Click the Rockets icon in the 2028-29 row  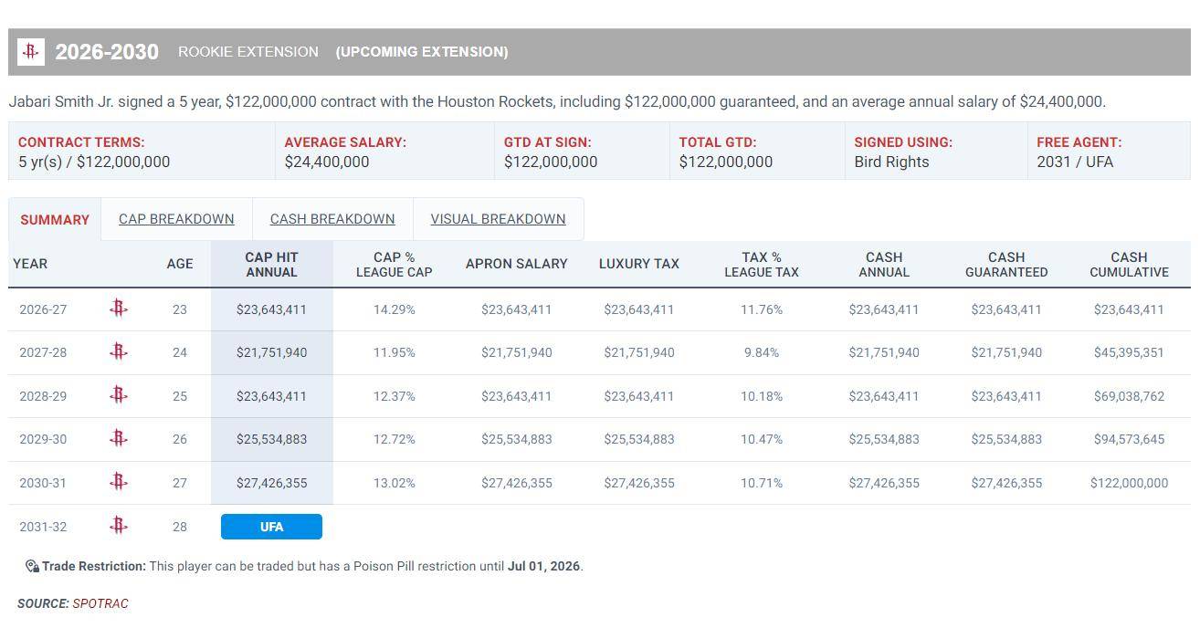coord(118,395)
